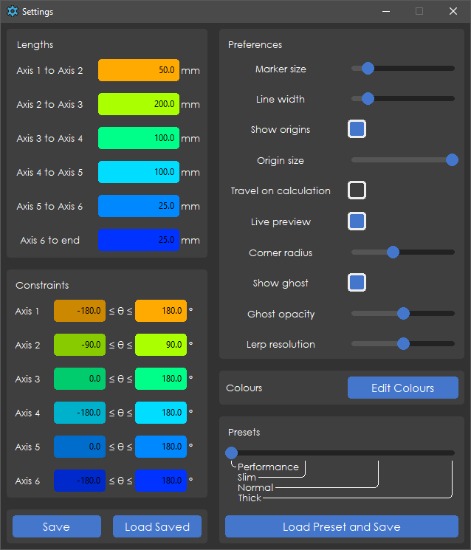Edit the Axis 5 maximum constraint field
This screenshot has height=550, width=471.
161,447
